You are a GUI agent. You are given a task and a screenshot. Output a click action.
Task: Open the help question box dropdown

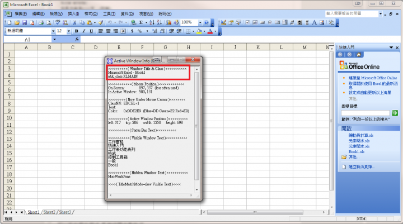(x=381, y=13)
